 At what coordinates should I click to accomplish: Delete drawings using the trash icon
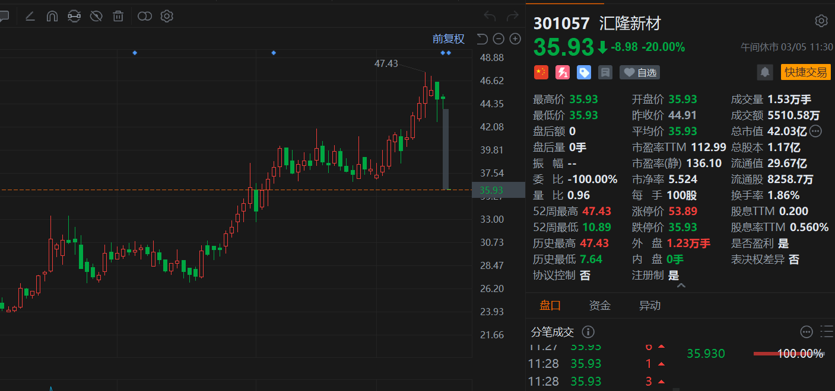coord(118,16)
